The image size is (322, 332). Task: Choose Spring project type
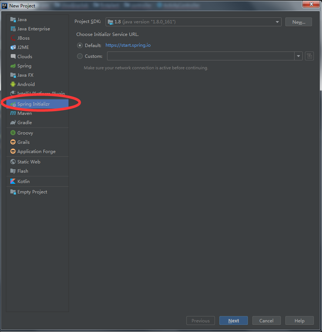pyautogui.click(x=37, y=66)
